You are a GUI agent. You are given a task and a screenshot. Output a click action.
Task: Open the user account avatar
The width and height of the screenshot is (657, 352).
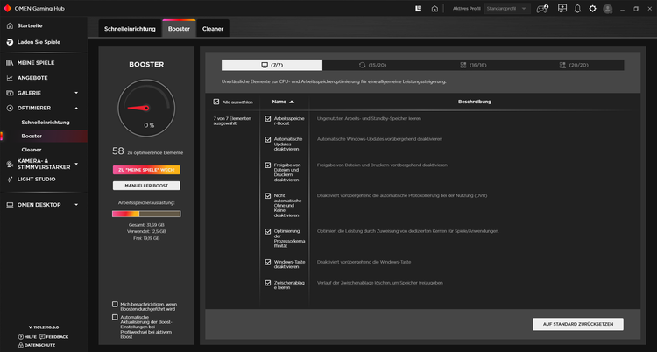click(608, 9)
